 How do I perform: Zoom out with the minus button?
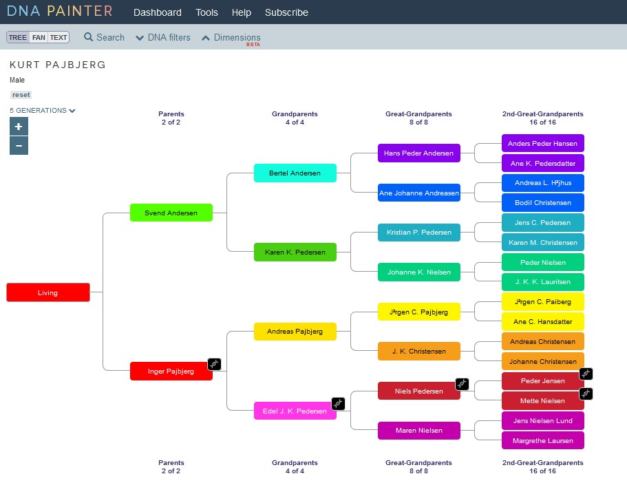[x=19, y=146]
